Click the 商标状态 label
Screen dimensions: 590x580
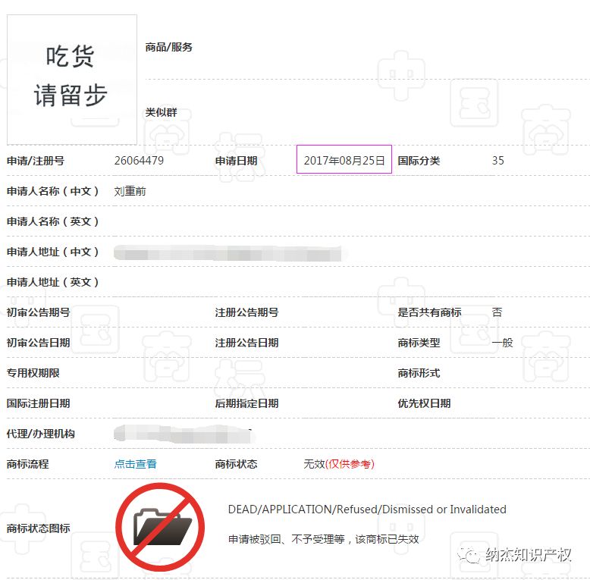(x=236, y=464)
